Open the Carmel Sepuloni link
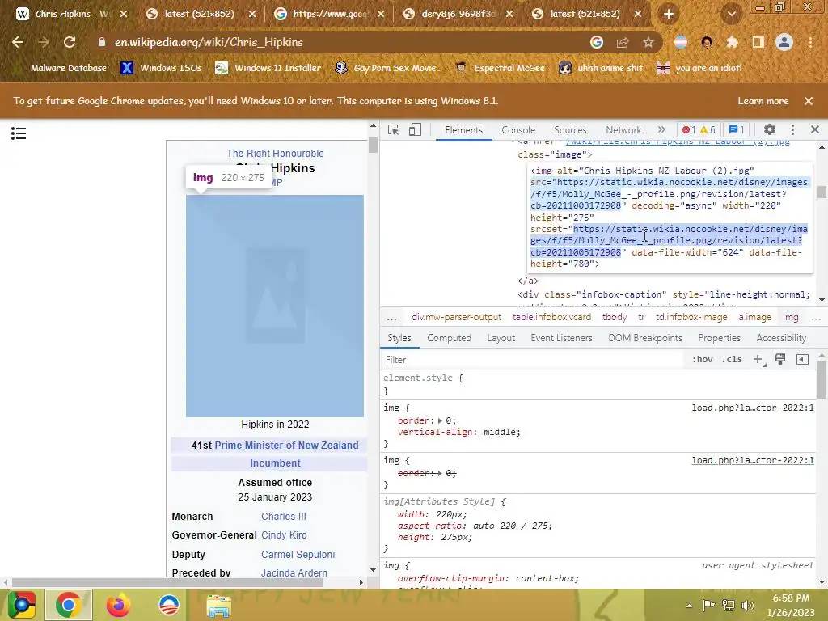 (x=298, y=555)
